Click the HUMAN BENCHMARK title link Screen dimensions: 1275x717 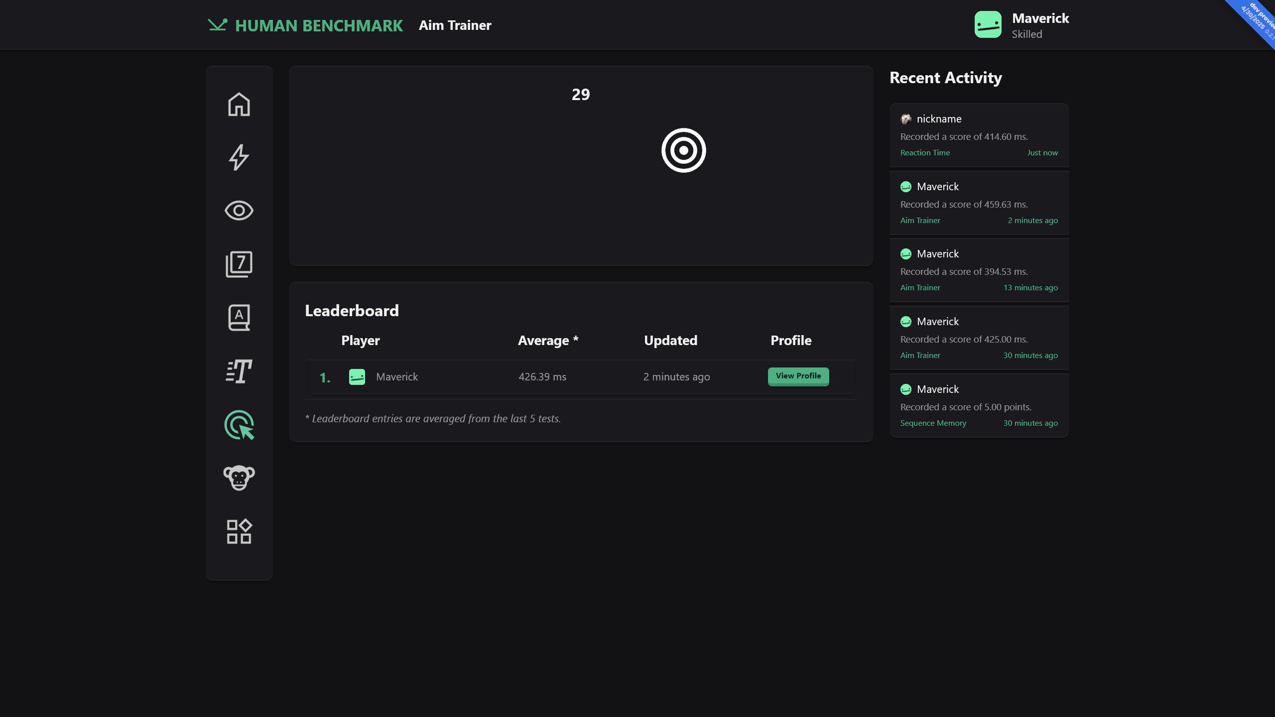319,25
